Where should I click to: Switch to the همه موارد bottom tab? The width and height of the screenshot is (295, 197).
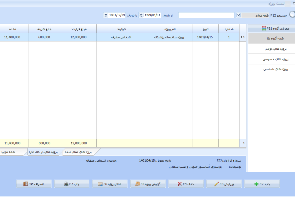11,152
